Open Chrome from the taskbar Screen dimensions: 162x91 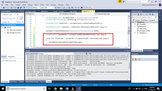(55, 89)
